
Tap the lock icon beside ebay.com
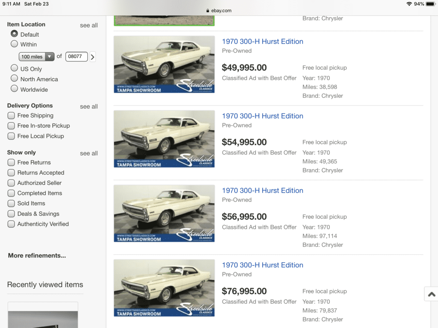tap(207, 11)
